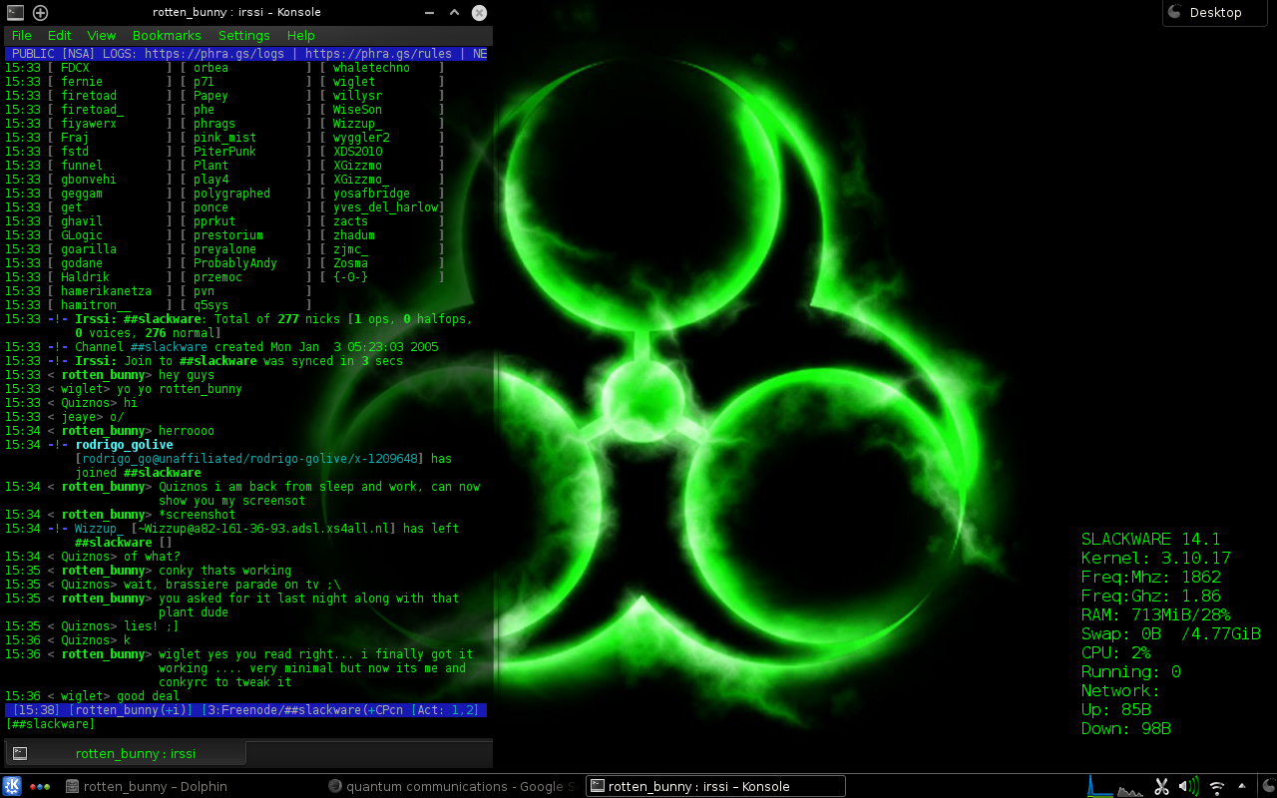Click the Konsole maximize window button
The height and width of the screenshot is (798, 1277).
pos(454,12)
